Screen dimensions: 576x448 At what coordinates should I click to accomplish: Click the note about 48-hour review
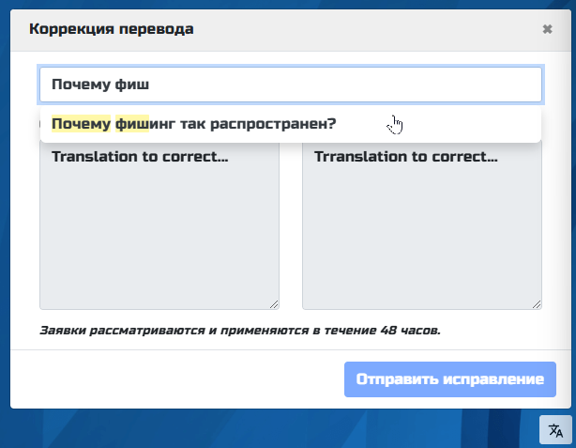pyautogui.click(x=239, y=331)
